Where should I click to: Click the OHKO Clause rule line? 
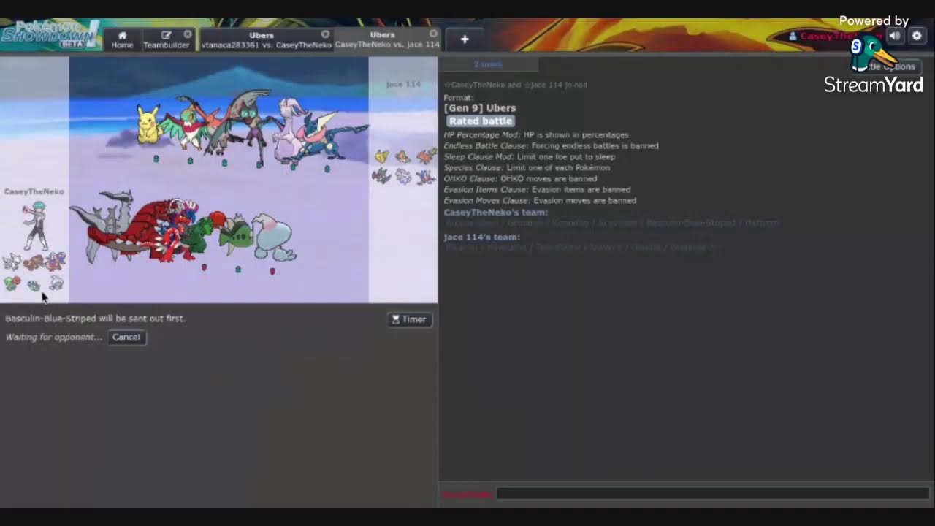click(520, 178)
